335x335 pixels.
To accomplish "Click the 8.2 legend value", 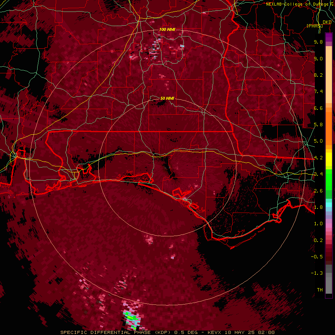I will click(x=318, y=75).
